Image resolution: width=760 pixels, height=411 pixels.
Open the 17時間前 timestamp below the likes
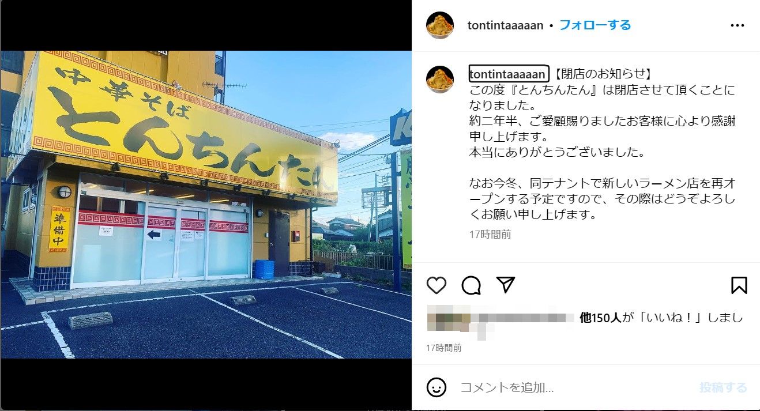[444, 348]
